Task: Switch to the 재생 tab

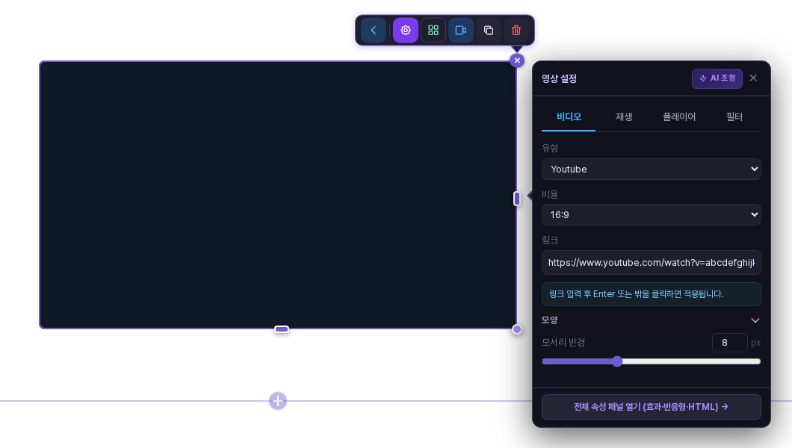Action: pyautogui.click(x=624, y=117)
